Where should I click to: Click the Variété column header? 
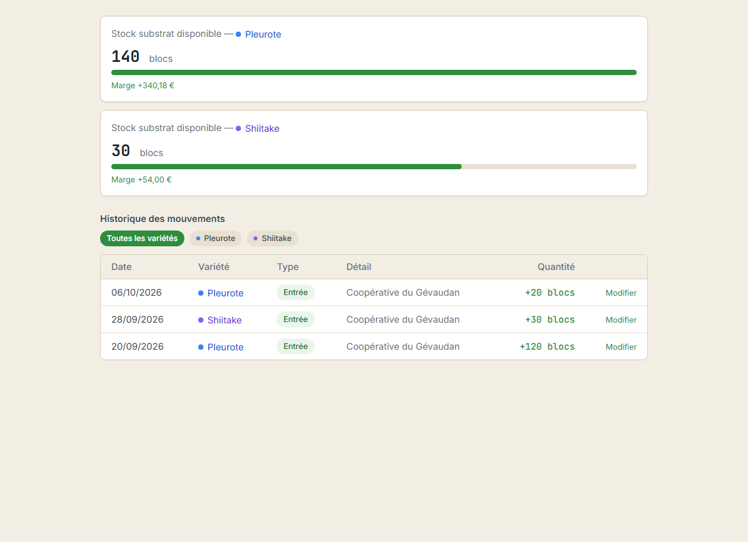point(214,267)
